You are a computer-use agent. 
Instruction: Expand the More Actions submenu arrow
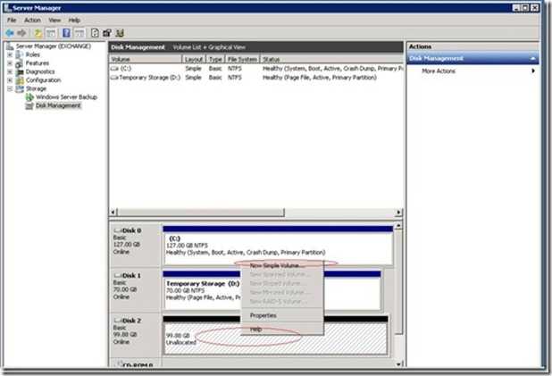[x=533, y=71]
